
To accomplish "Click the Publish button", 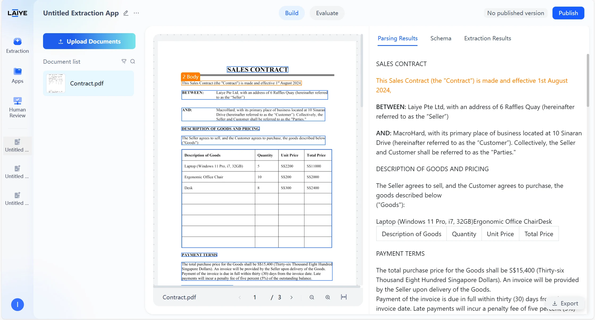I will [x=568, y=13].
